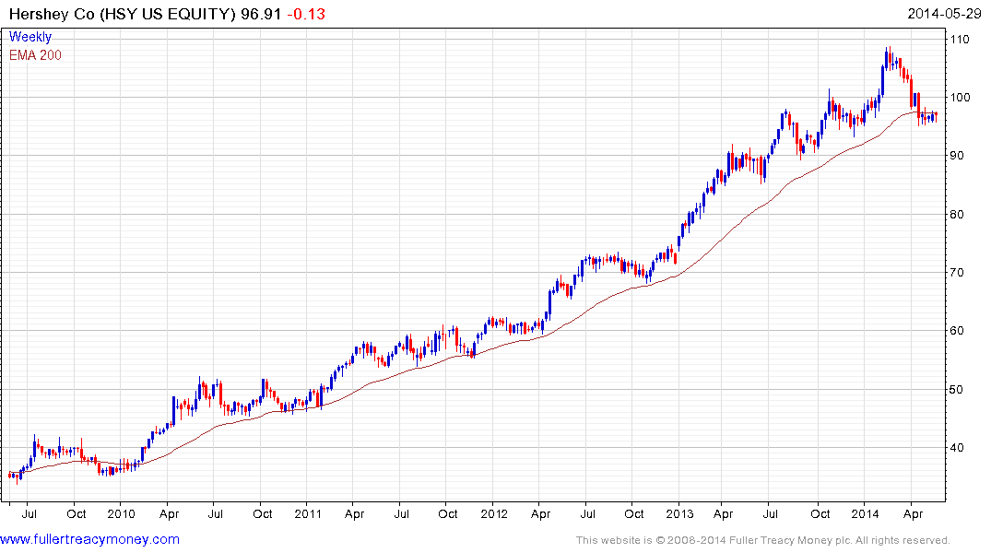Click the Hershey Co chart title

click(x=145, y=14)
